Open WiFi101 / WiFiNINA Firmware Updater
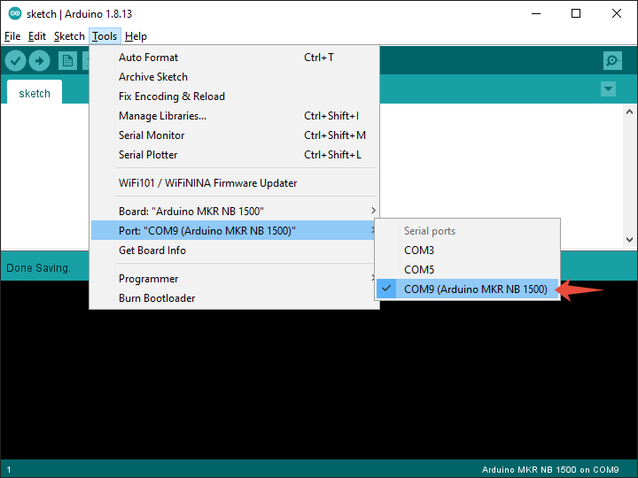Image resolution: width=638 pixels, height=478 pixels. (x=207, y=183)
